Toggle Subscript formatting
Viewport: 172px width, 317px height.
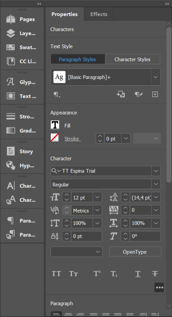[x=114, y=274]
